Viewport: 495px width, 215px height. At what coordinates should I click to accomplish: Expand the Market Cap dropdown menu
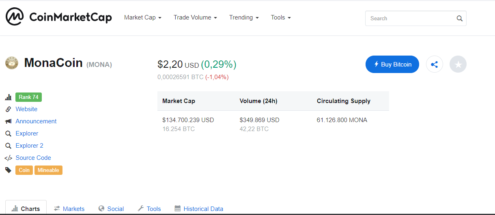click(143, 17)
